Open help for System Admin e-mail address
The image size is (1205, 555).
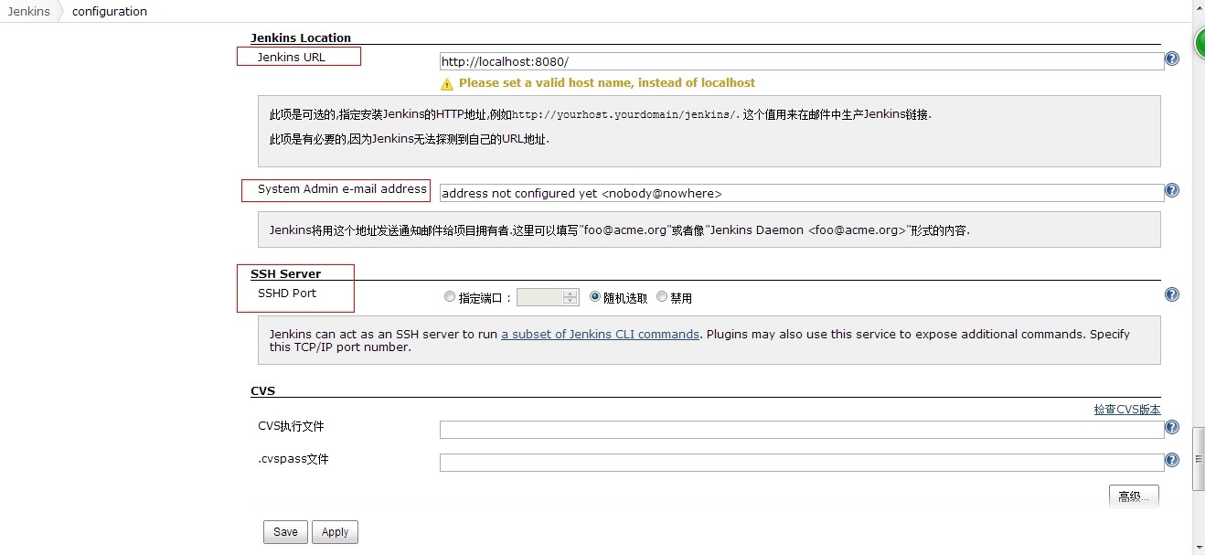click(x=1172, y=190)
